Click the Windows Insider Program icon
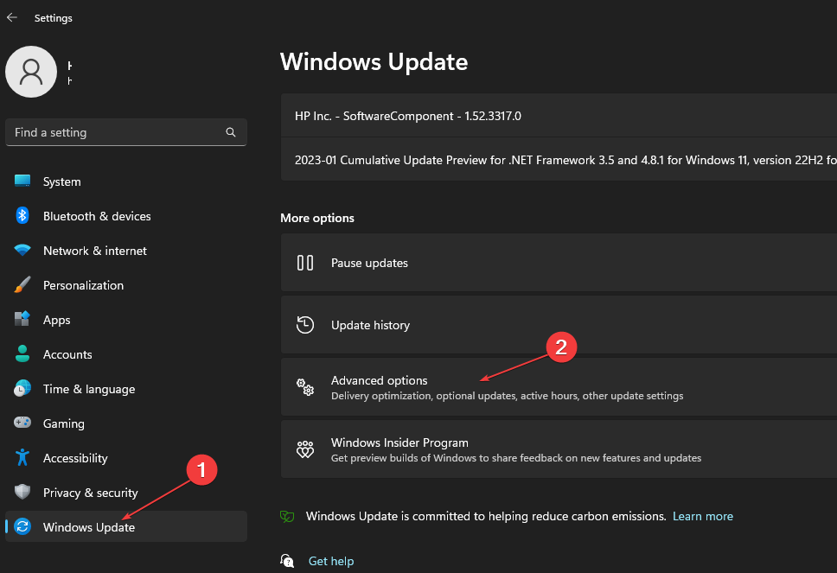The image size is (837, 573). 304,449
